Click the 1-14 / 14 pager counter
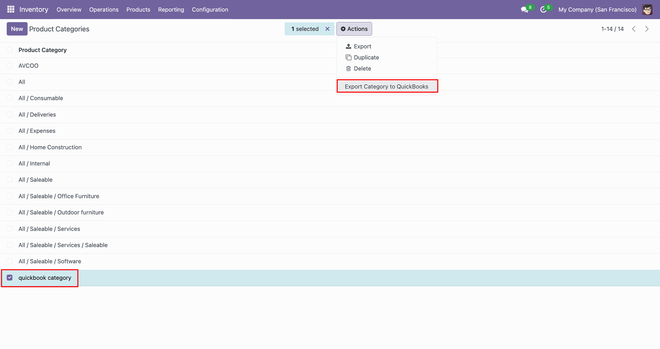Screen dimensions: 660x349 612,29
